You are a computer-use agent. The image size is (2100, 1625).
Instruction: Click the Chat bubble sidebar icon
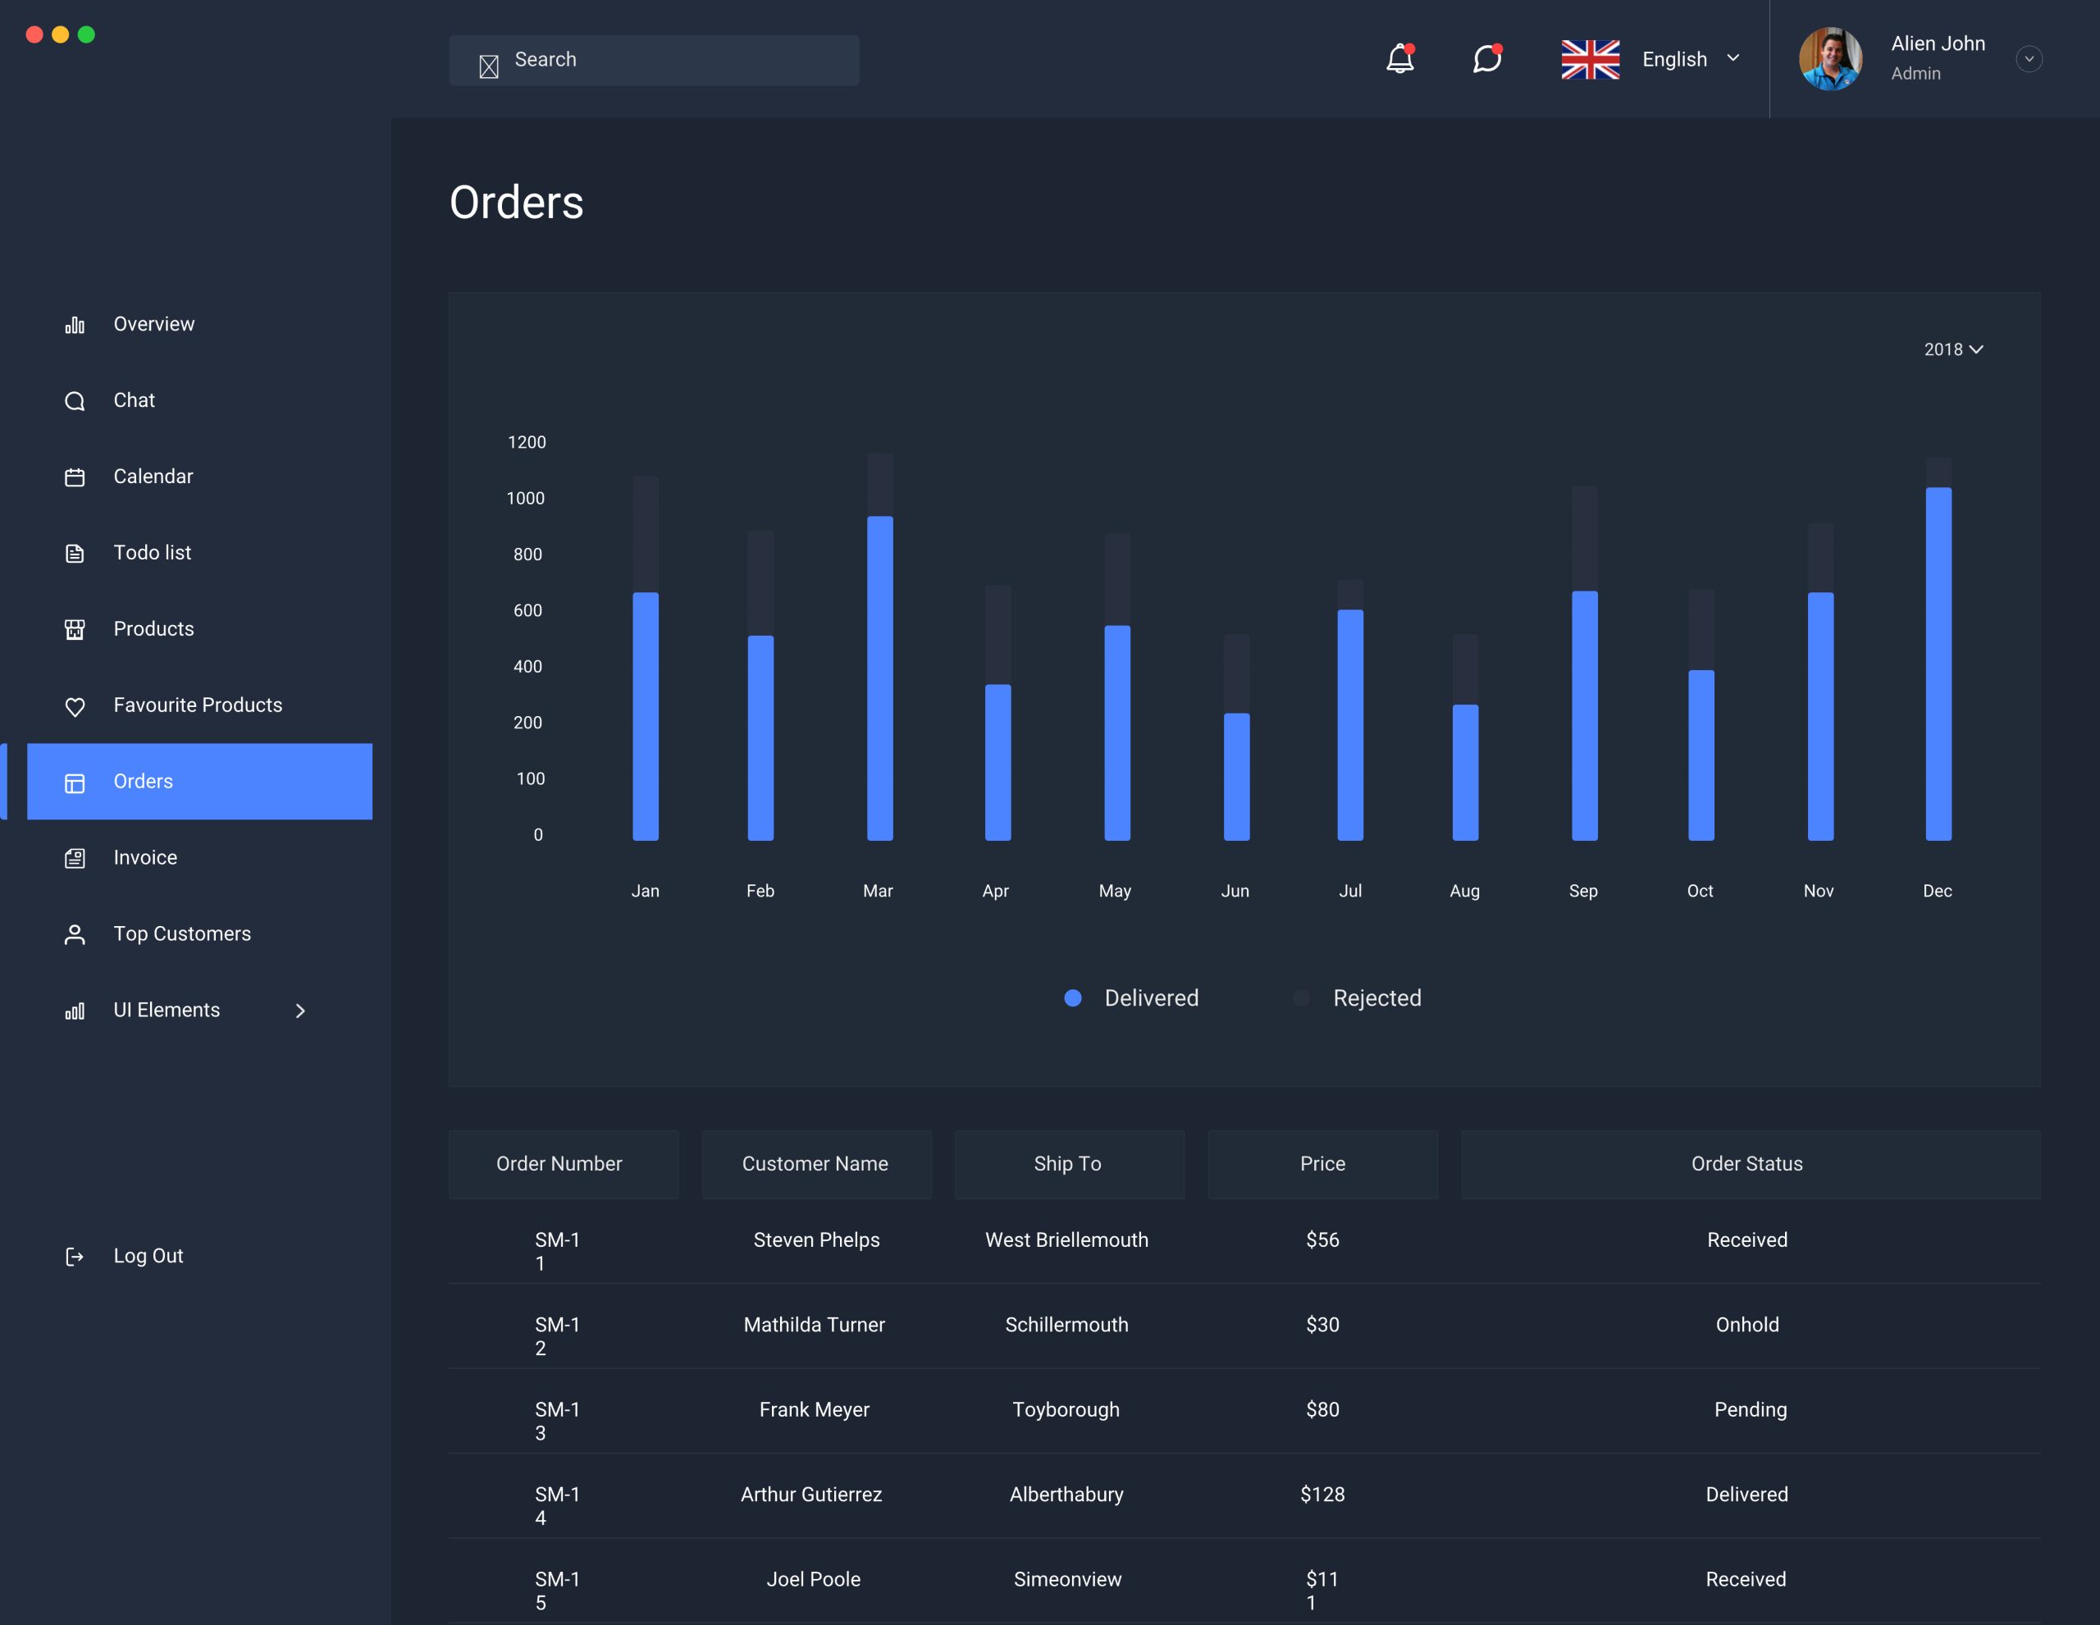pyautogui.click(x=74, y=401)
